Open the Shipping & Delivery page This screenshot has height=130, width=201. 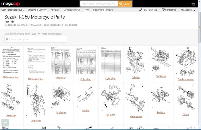point(37,10)
